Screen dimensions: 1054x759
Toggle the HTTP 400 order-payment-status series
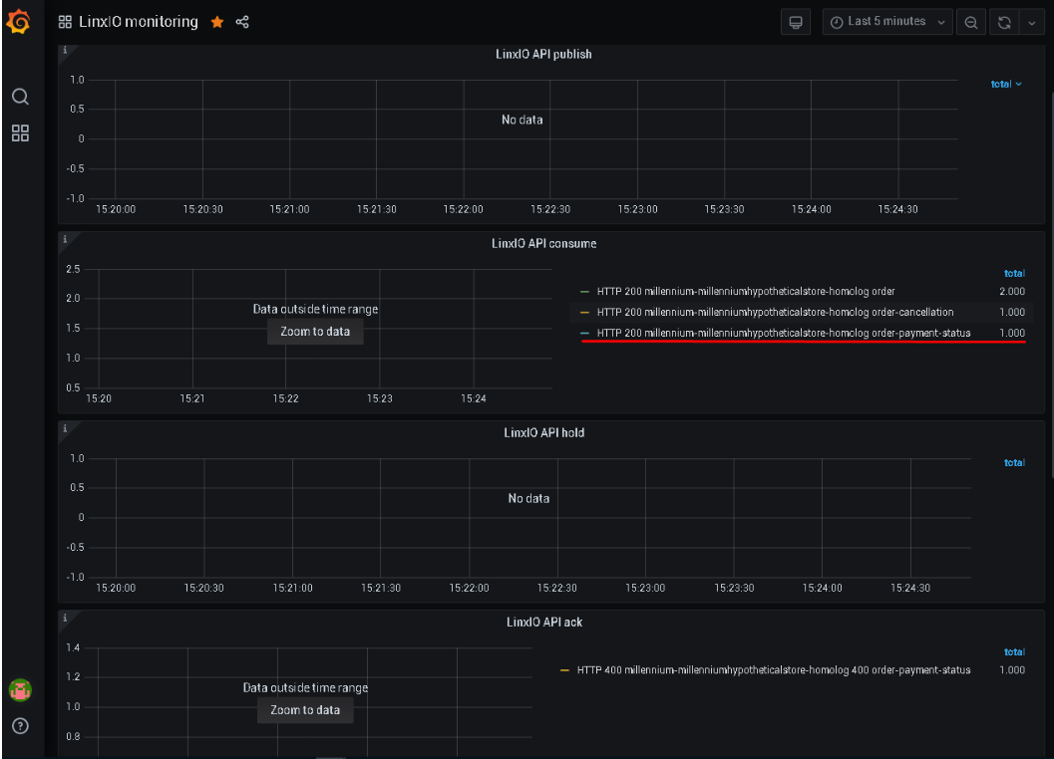773,670
